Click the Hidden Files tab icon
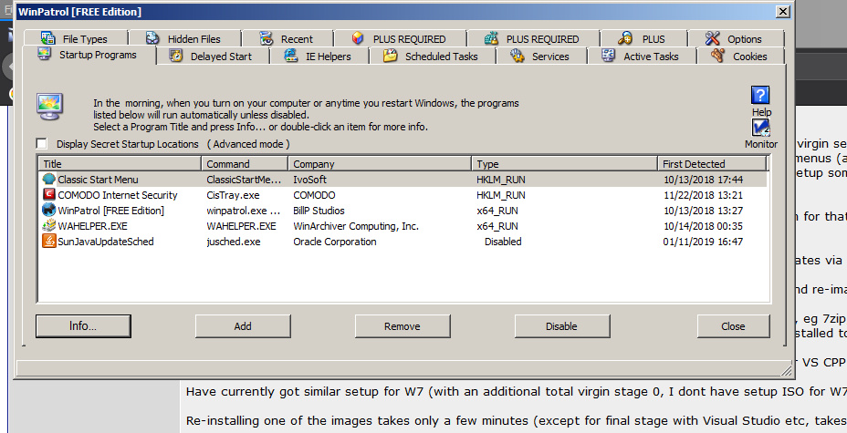This screenshot has height=433, width=847. [152, 37]
